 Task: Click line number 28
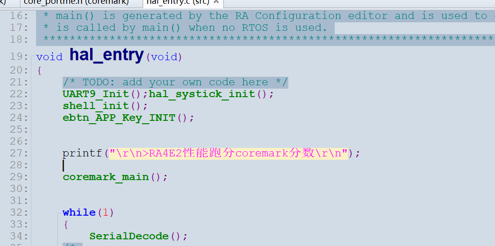coord(18,165)
